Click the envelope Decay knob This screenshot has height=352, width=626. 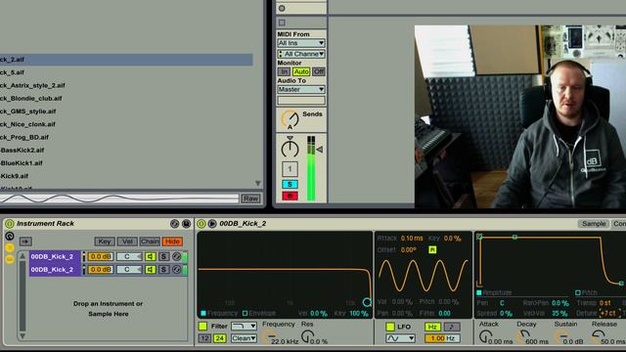tap(523, 337)
